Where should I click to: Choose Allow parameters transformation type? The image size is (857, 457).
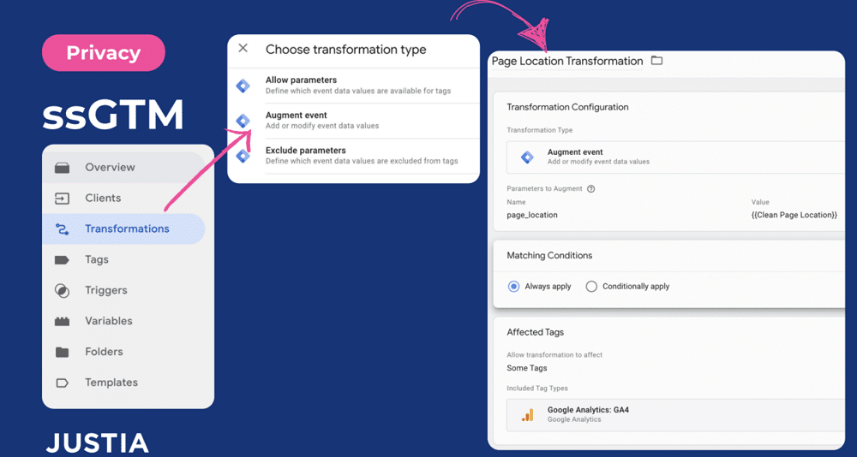354,86
